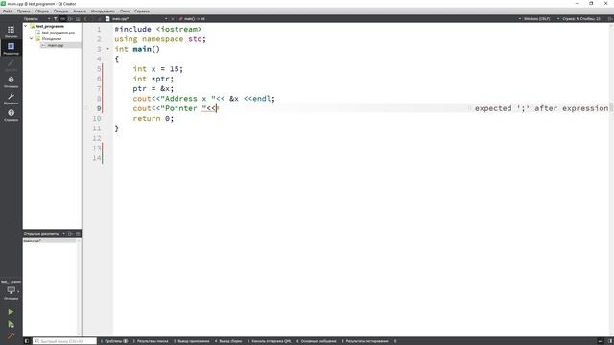Click the line and column indicator

(581, 19)
